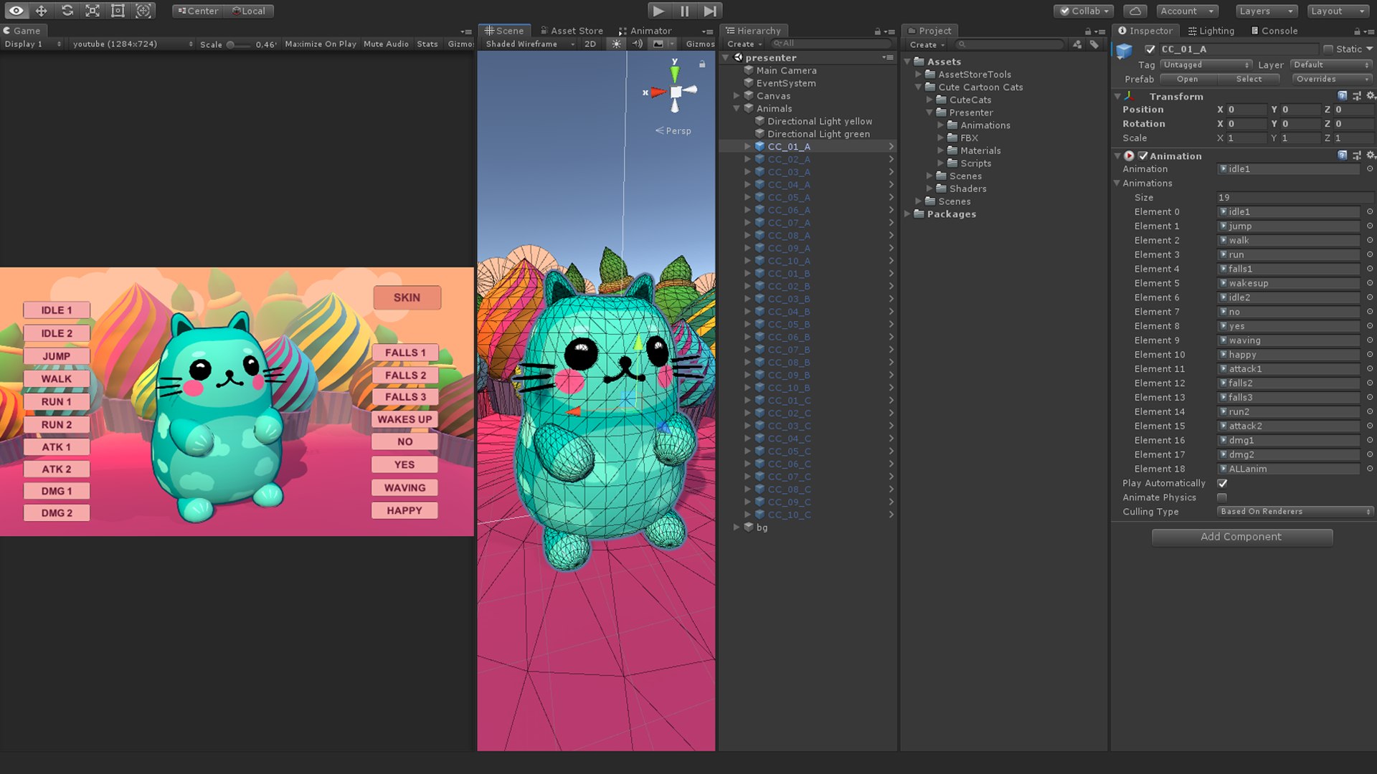This screenshot has width=1377, height=774.
Task: Click the Animations Size field
Action: 1295,198
